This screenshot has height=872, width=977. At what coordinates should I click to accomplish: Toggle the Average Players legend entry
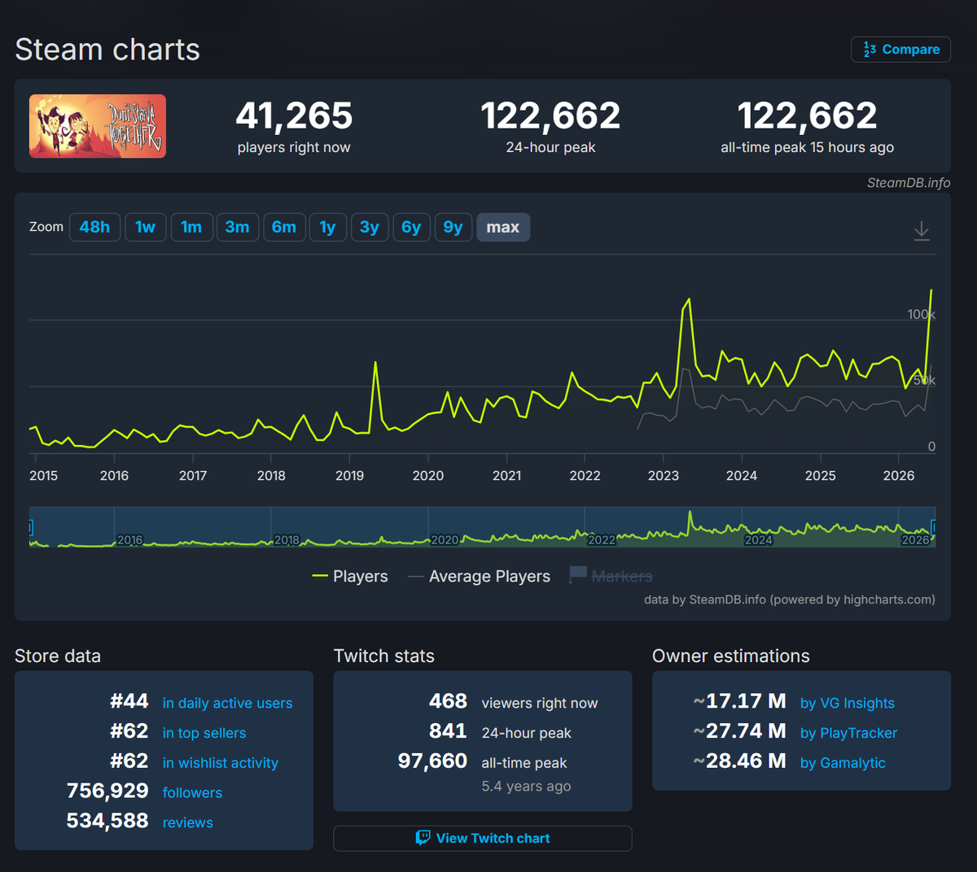(479, 576)
